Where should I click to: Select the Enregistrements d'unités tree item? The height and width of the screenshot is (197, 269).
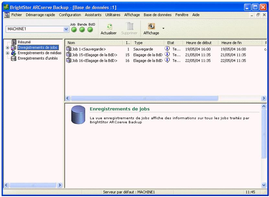click(38, 58)
